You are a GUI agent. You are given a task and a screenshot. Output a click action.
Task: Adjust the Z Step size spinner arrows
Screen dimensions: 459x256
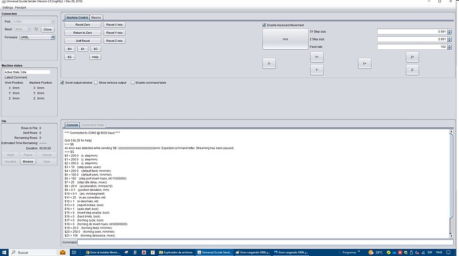point(449,39)
